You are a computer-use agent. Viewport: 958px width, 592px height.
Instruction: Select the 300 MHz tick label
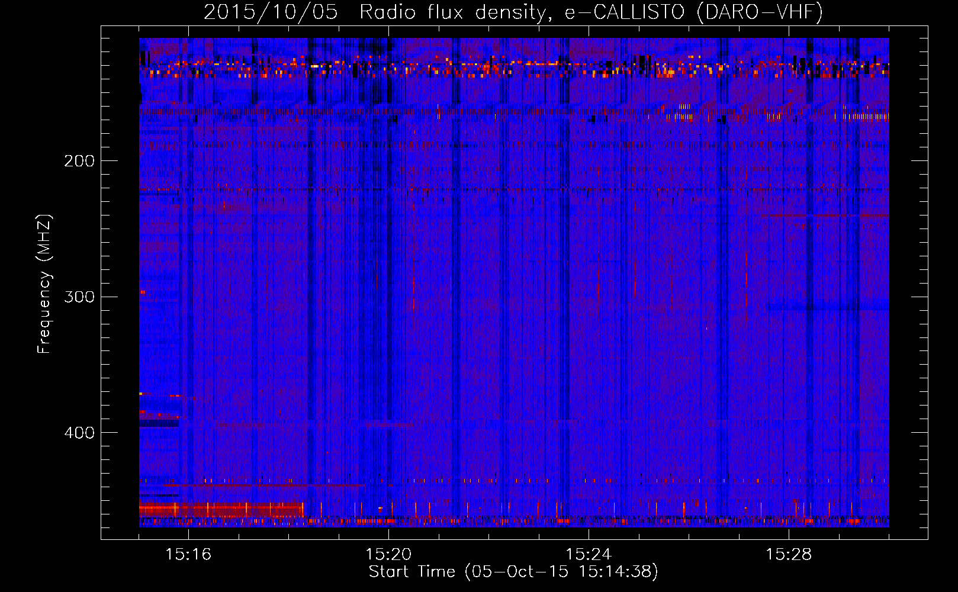[79, 297]
